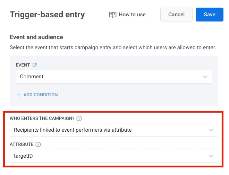The height and width of the screenshot is (175, 229).
Task: Open the external link icon next to EVENT
Action: [34, 65]
